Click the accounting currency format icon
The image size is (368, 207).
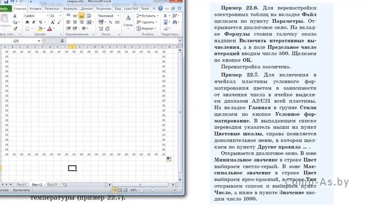click(x=101, y=22)
